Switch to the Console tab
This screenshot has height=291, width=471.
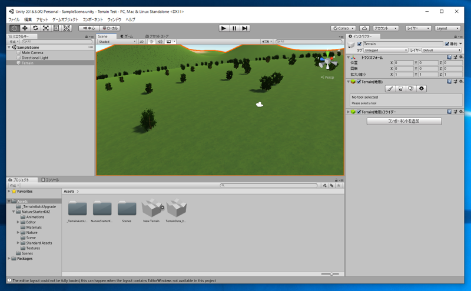[x=50, y=180]
